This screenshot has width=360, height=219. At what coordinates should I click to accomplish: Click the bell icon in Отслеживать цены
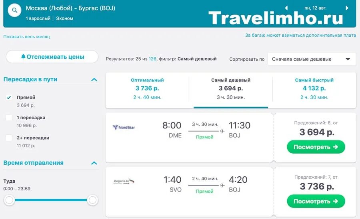[23, 57]
